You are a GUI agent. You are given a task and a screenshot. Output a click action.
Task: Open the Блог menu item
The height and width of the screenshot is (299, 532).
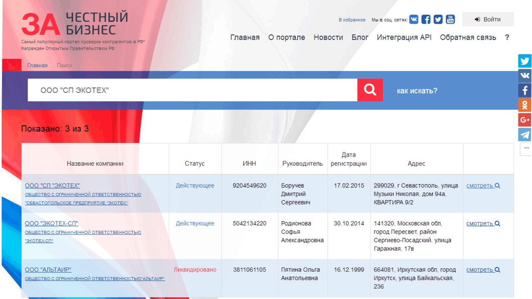click(x=360, y=37)
